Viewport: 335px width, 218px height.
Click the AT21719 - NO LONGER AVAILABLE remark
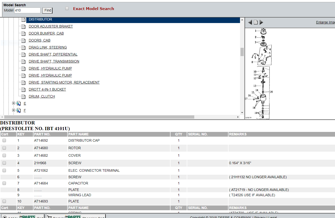coord(259,190)
